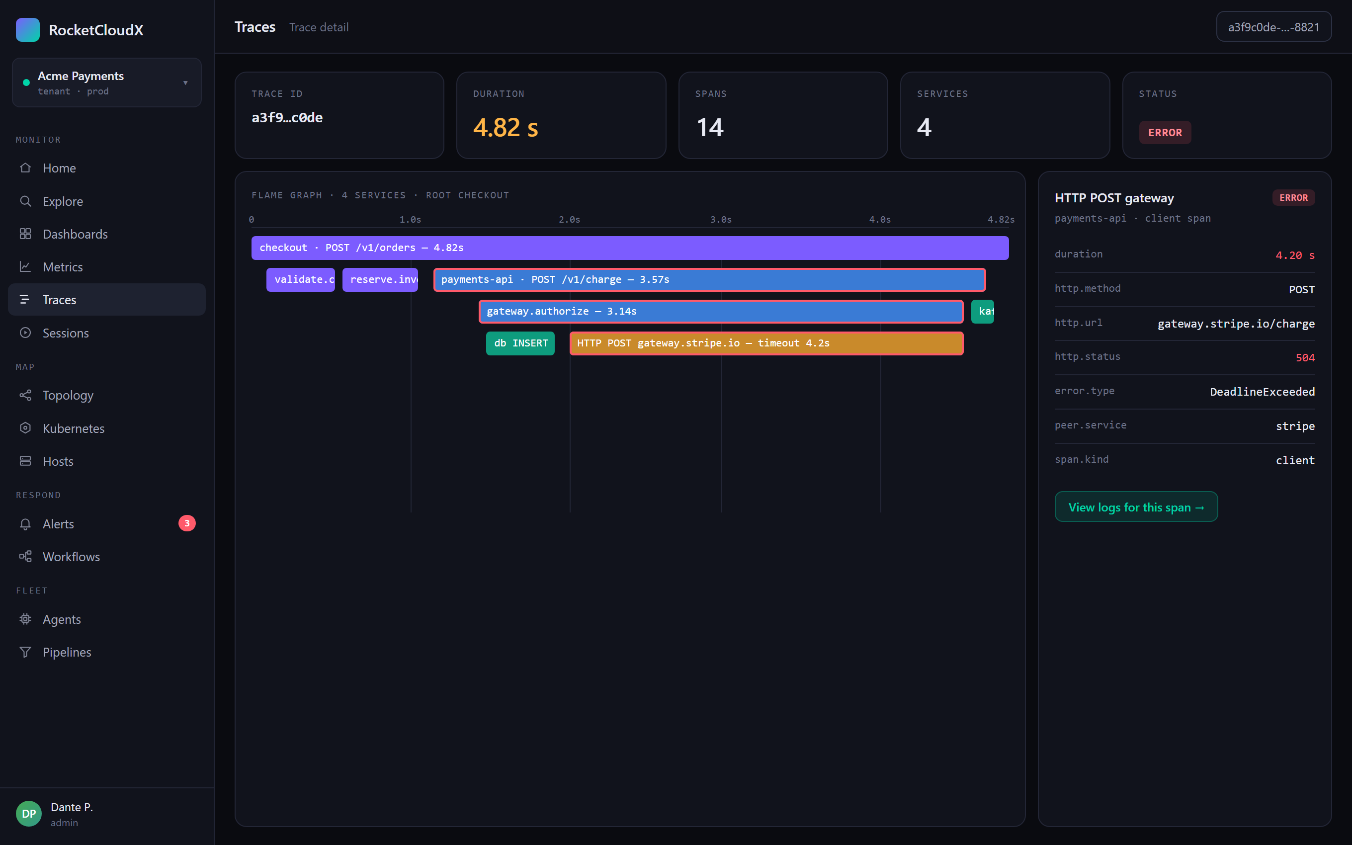Open the a3f9c0de trace ID selector

1274,27
